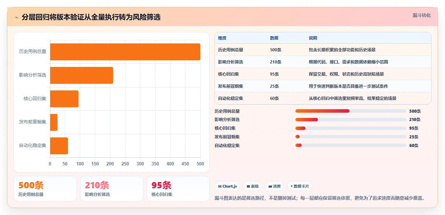Click the 210条 progress bar
This screenshot has height=215, width=445.
pyautogui.click(x=351, y=120)
